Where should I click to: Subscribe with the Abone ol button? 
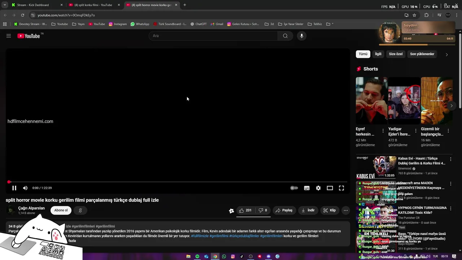tap(61, 210)
